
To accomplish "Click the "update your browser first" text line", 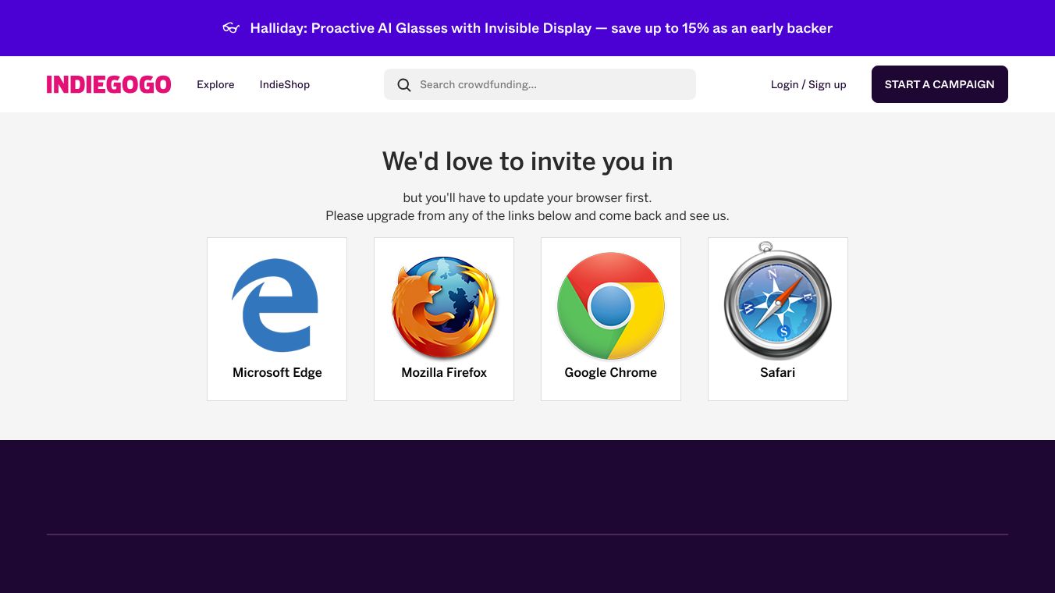I will click(527, 197).
